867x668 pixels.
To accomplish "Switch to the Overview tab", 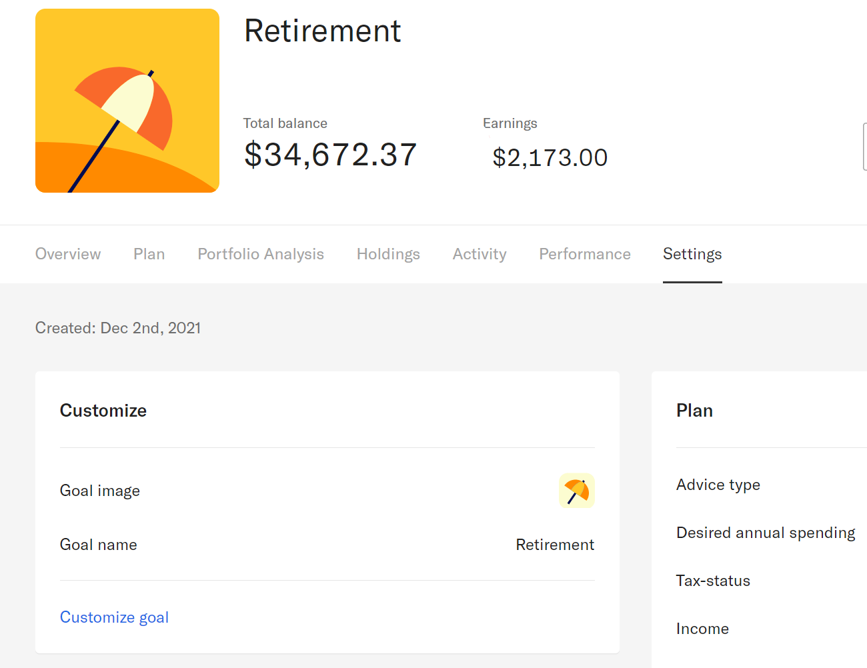I will (x=67, y=254).
